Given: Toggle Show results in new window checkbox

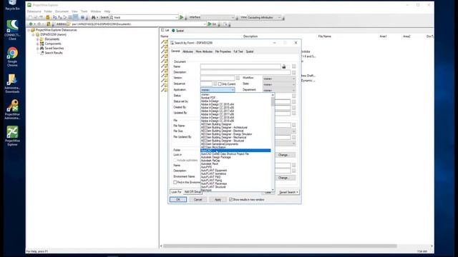Looking at the screenshot, I should [230, 200].
